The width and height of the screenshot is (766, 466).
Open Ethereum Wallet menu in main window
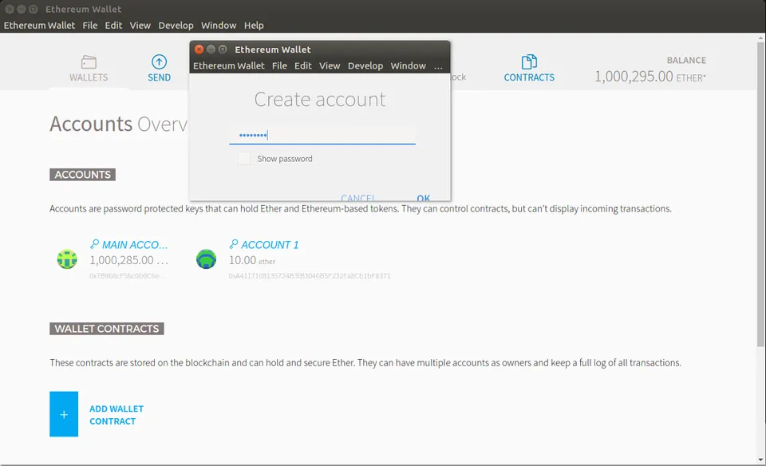pyautogui.click(x=40, y=26)
